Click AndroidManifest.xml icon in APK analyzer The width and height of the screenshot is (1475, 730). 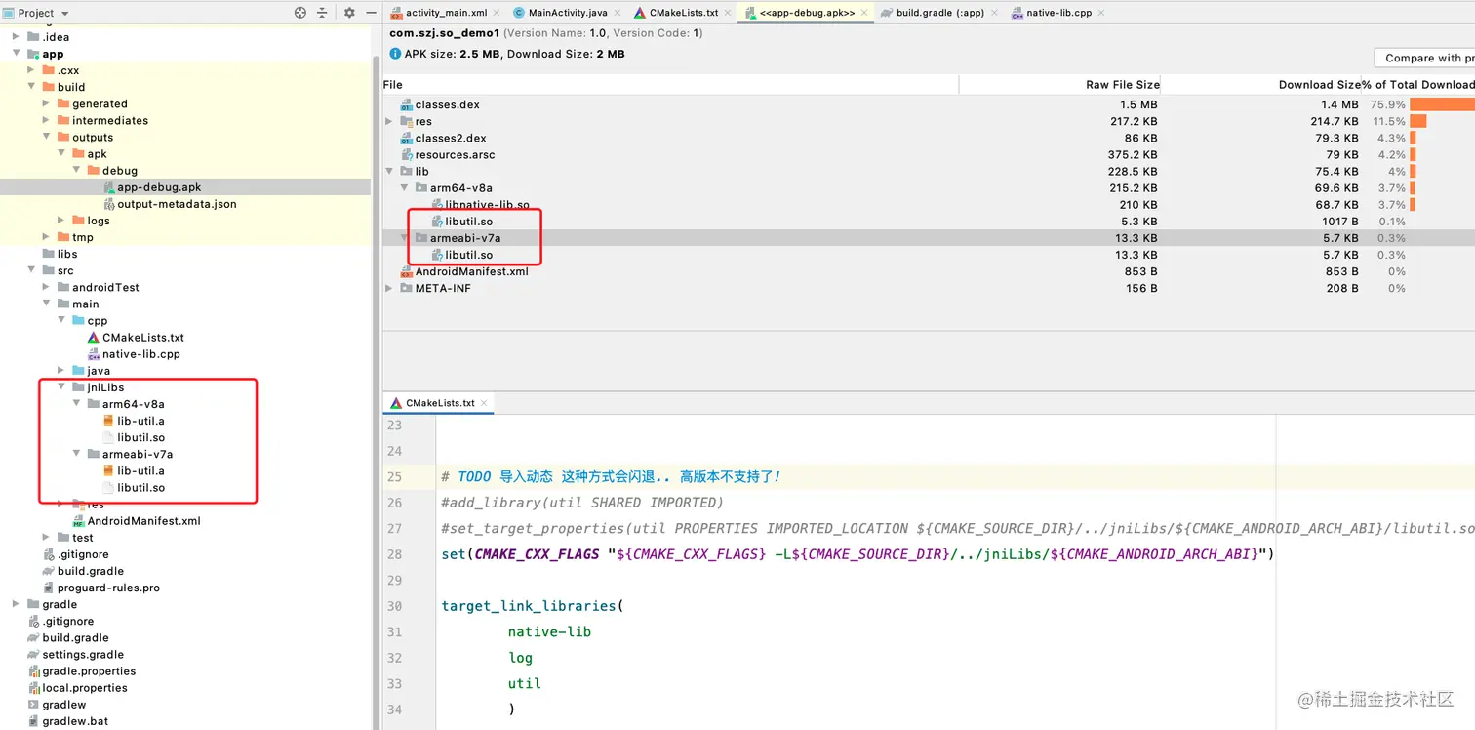click(407, 271)
